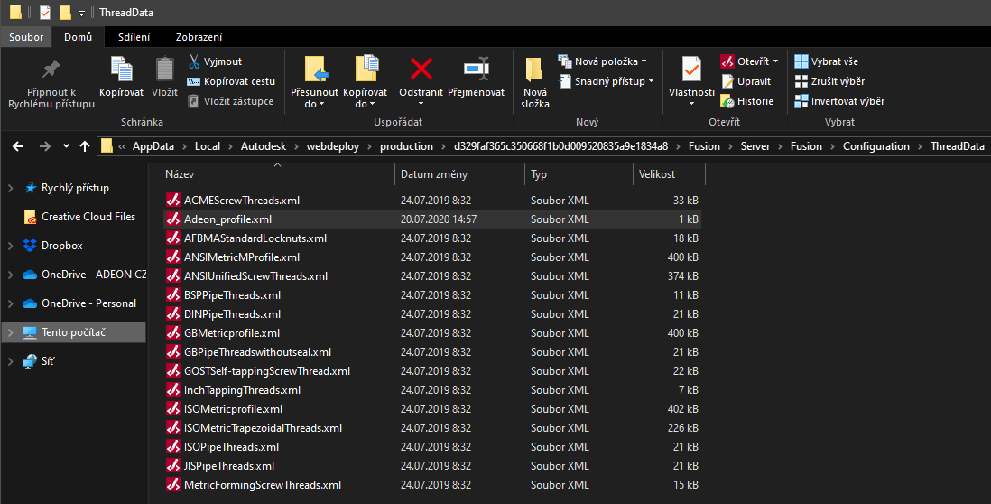Click webdeploy in the address path
Image resolution: width=991 pixels, height=504 pixels.
tap(333, 146)
